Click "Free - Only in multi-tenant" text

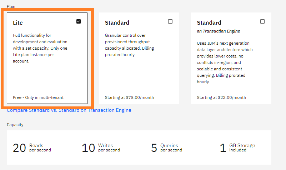pyautogui.click(x=38, y=97)
